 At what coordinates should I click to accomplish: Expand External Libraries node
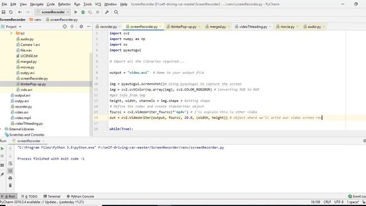point(1,129)
